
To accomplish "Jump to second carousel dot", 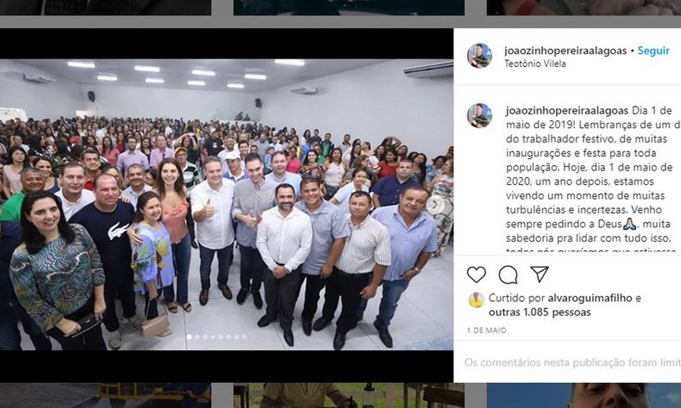I will (x=197, y=337).
